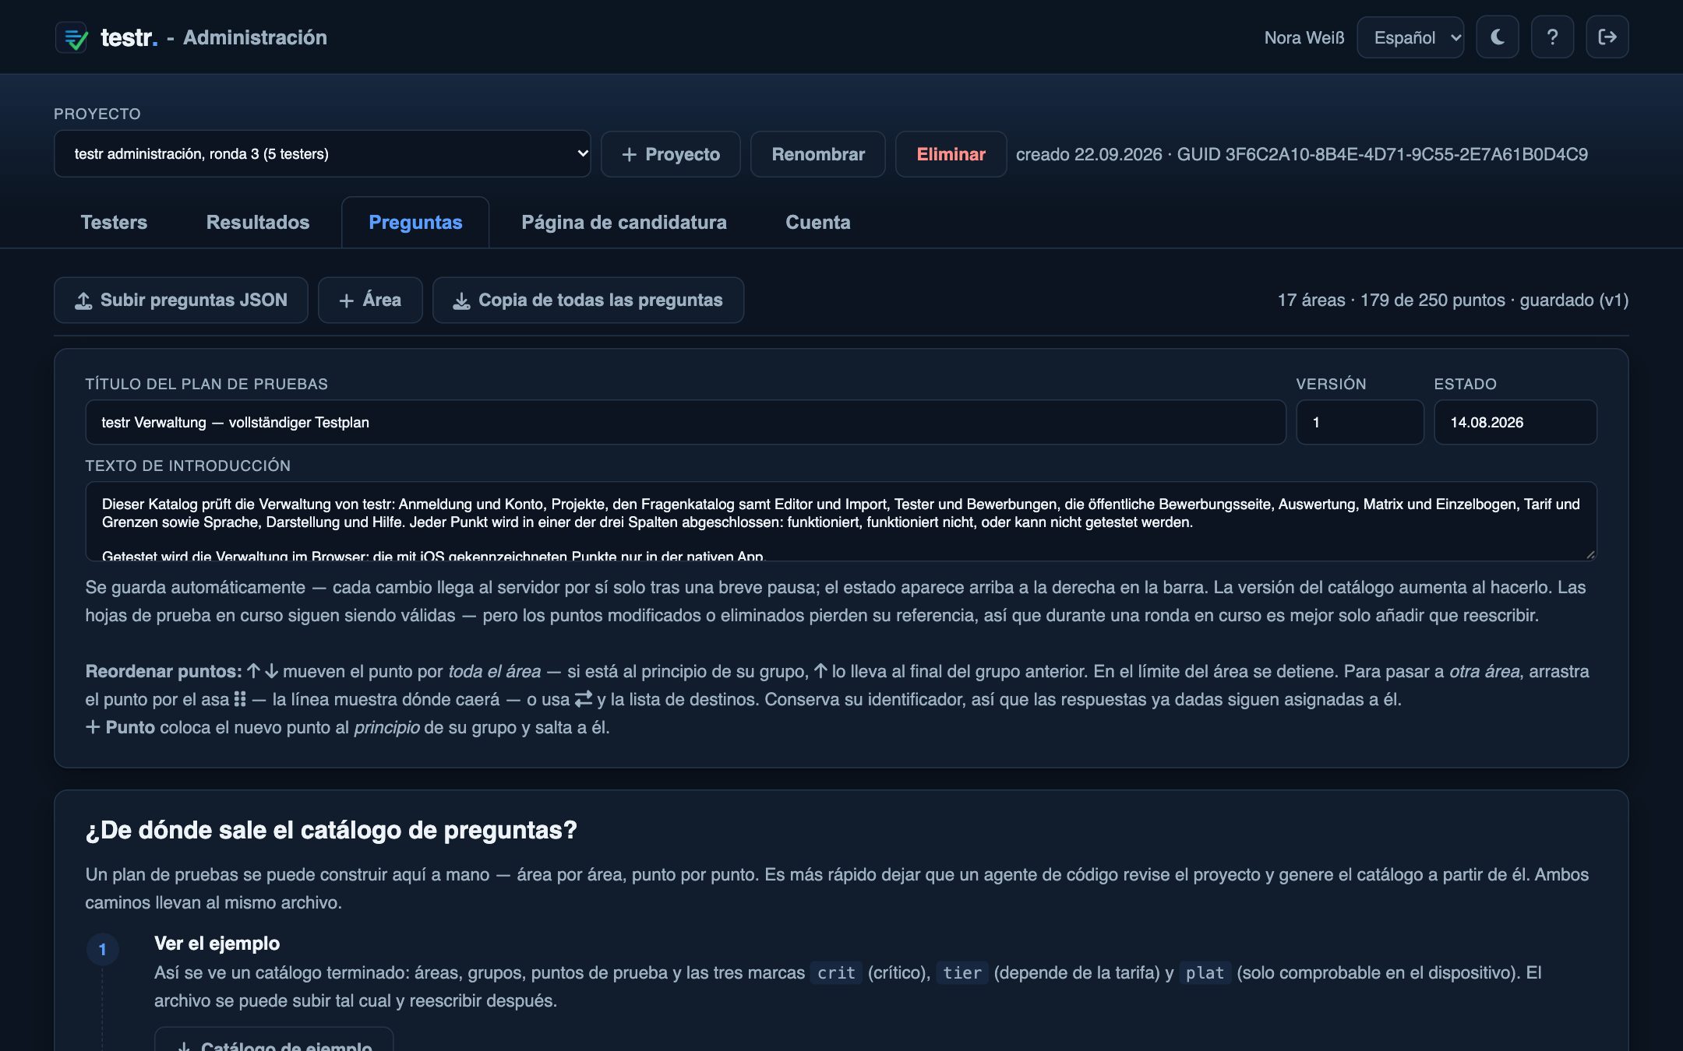The image size is (1683, 1051).
Task: Click inside the Texto de introducción textarea
Action: click(x=841, y=522)
